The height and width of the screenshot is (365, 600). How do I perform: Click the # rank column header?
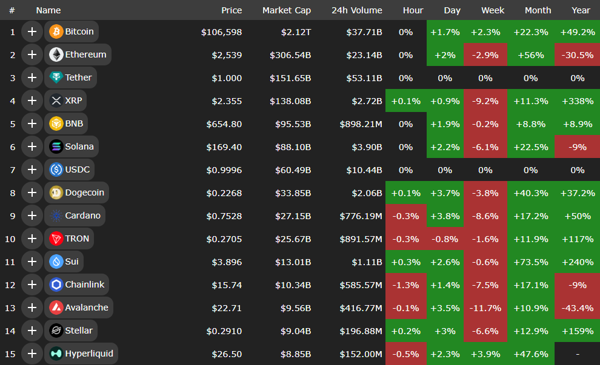(x=12, y=10)
